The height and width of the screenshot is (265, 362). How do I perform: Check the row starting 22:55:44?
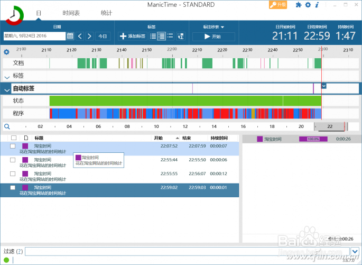(13, 160)
